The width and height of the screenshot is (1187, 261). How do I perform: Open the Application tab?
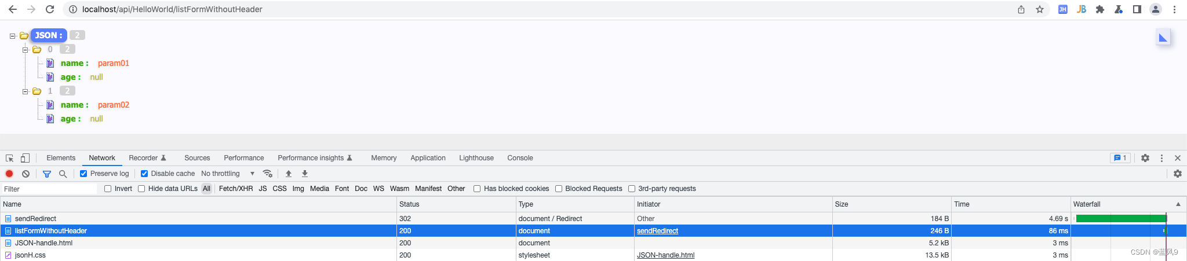[x=428, y=158]
